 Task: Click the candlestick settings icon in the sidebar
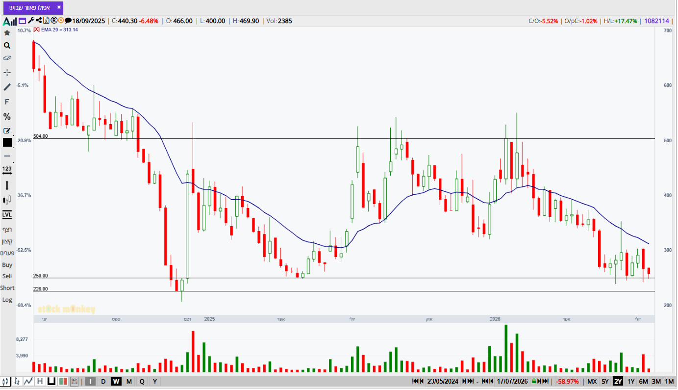(x=7, y=200)
